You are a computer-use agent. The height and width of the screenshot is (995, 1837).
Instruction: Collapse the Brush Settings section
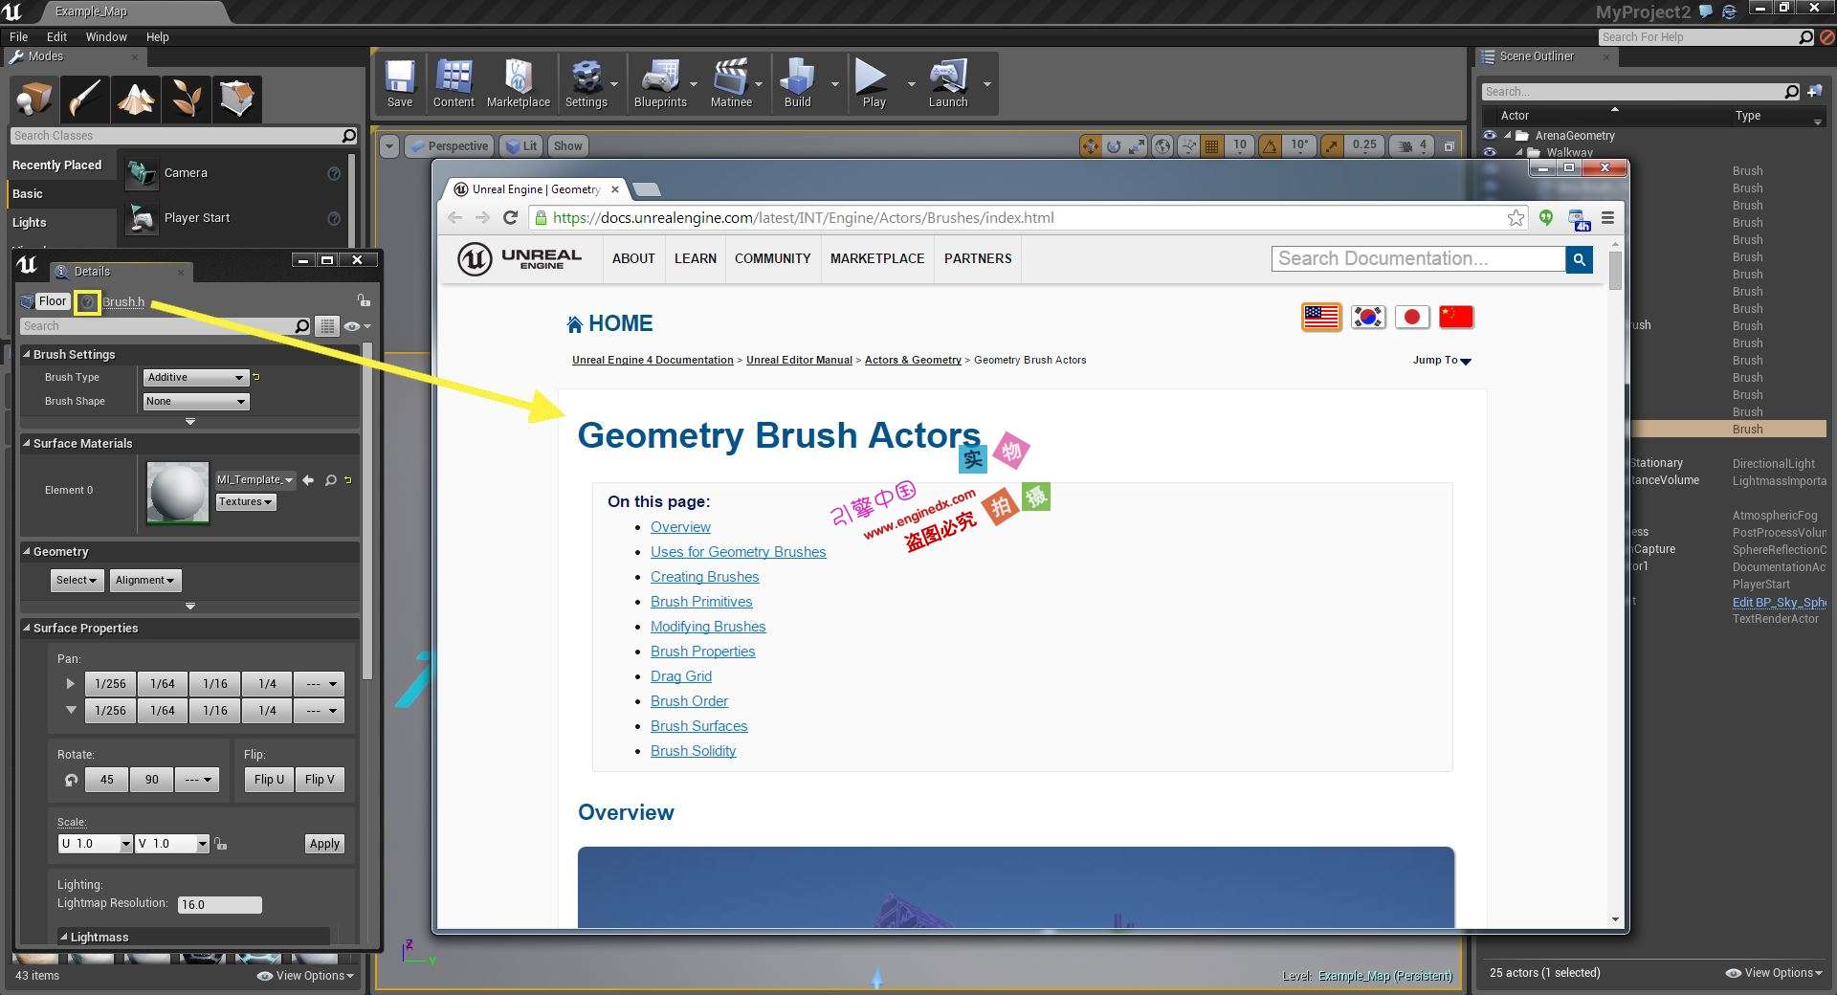point(27,354)
